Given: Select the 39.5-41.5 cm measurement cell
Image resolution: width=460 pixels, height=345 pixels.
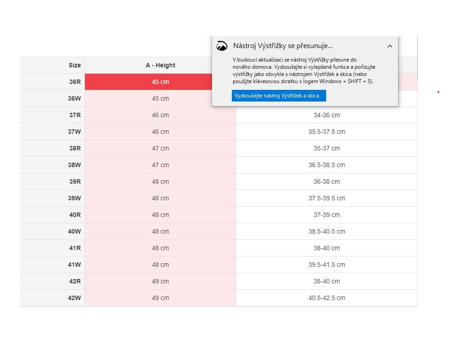Looking at the screenshot, I should [x=327, y=265].
